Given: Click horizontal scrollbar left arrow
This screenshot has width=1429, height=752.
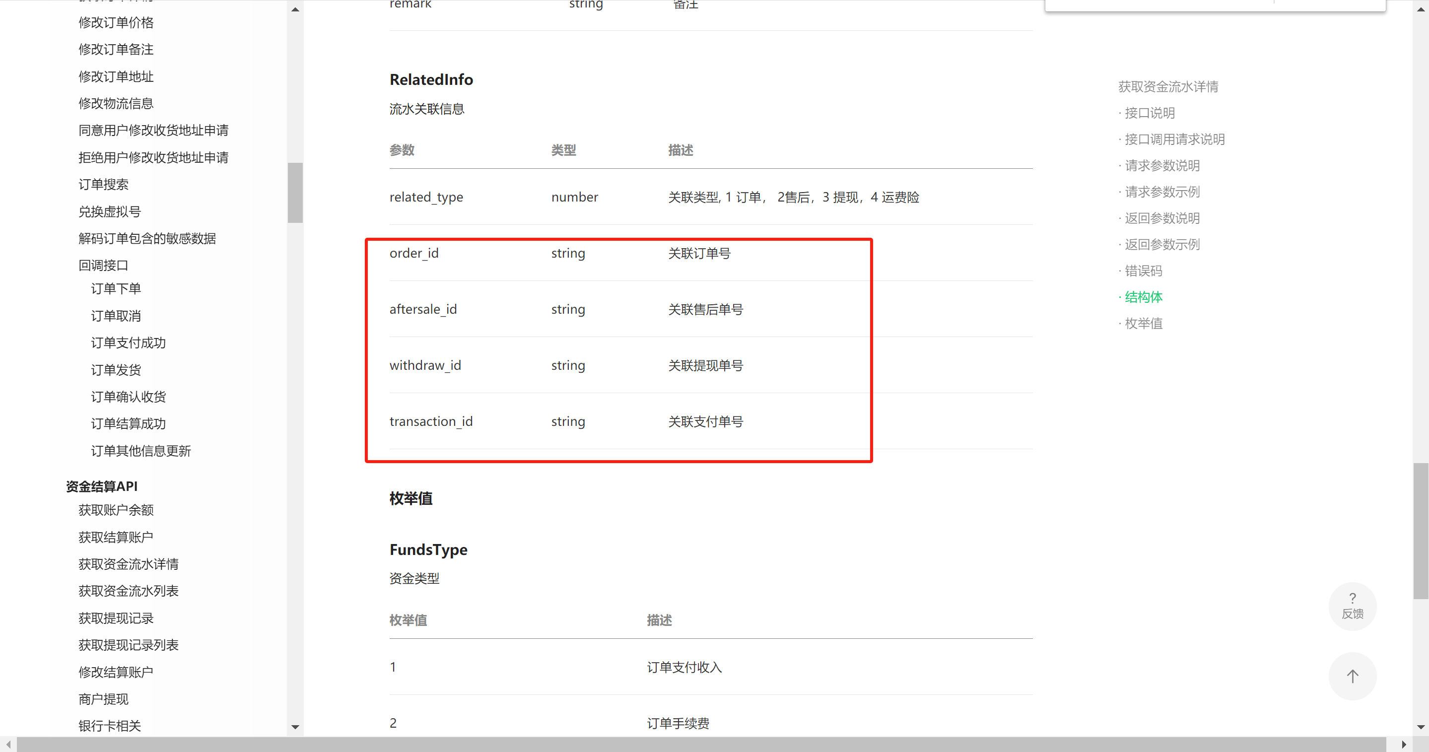Looking at the screenshot, I should tap(8, 744).
